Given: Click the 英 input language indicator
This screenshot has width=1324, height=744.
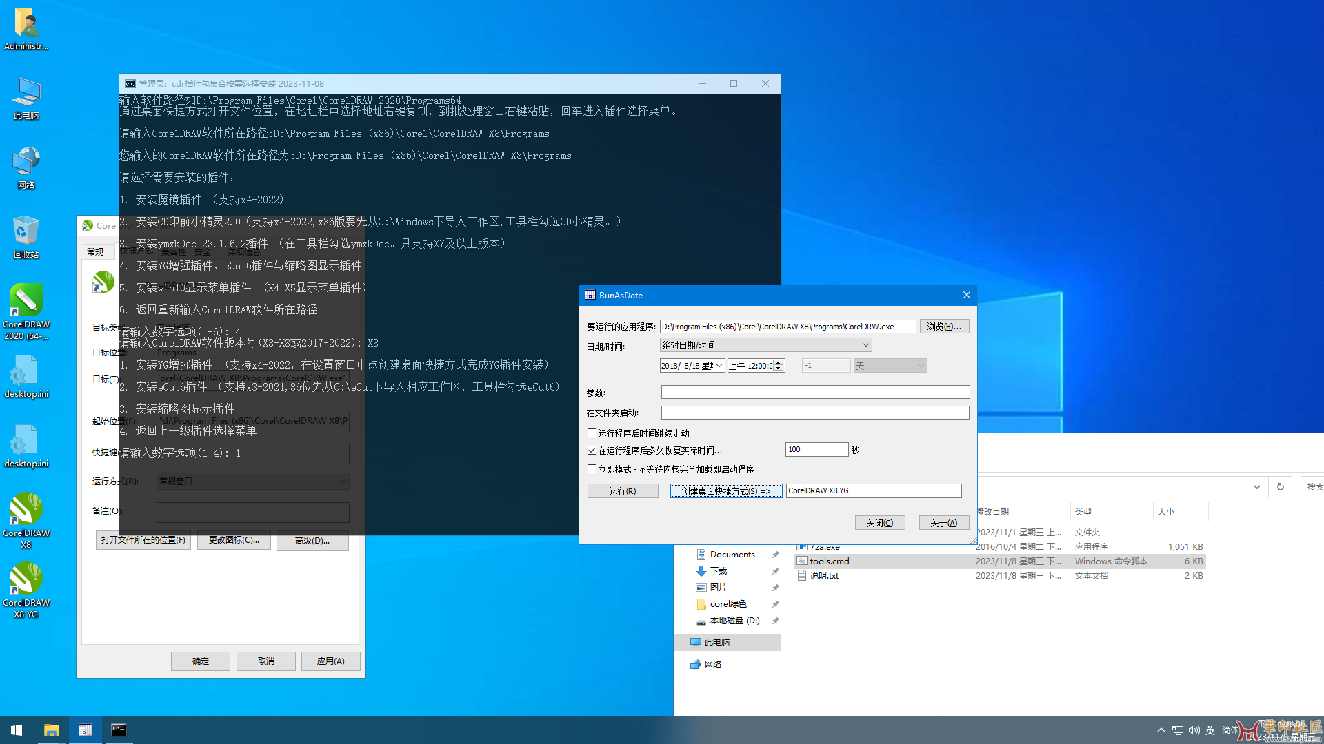Looking at the screenshot, I should 1210,730.
